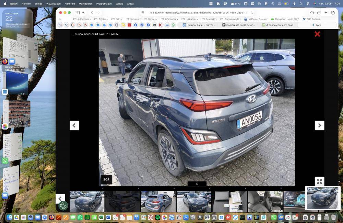Expand Luis Abreu bookmarks folder

click(190, 19)
